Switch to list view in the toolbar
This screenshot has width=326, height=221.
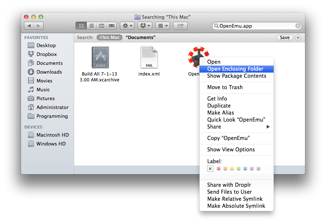tap(91, 26)
